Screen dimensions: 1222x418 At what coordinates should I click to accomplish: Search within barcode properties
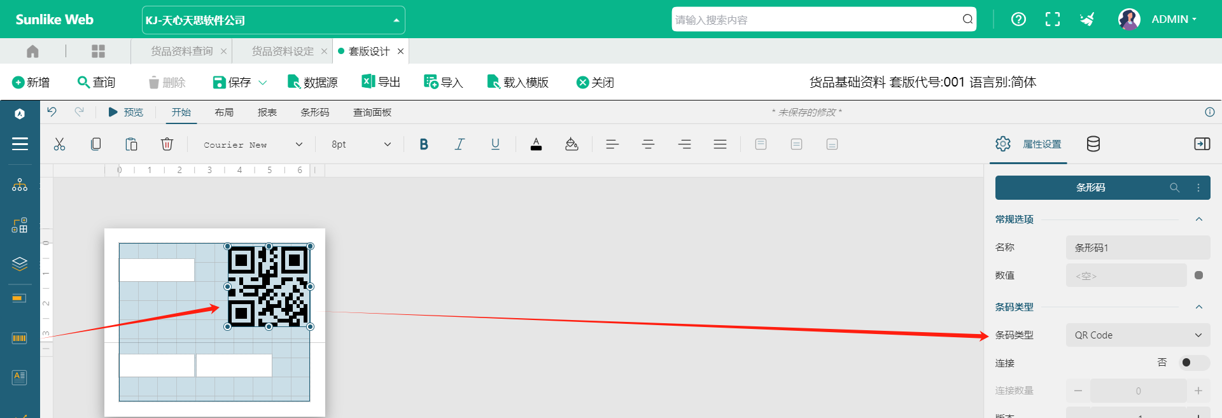[1174, 188]
